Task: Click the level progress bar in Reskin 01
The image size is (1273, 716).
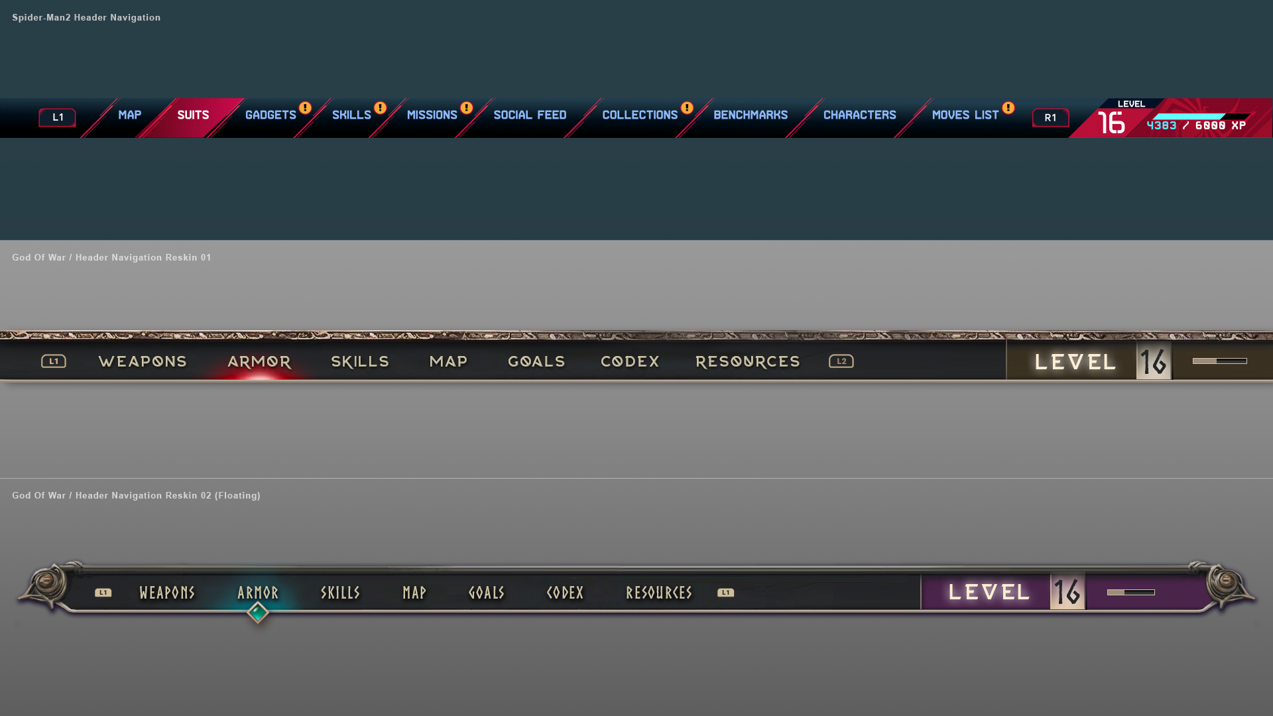Action: click(1220, 361)
